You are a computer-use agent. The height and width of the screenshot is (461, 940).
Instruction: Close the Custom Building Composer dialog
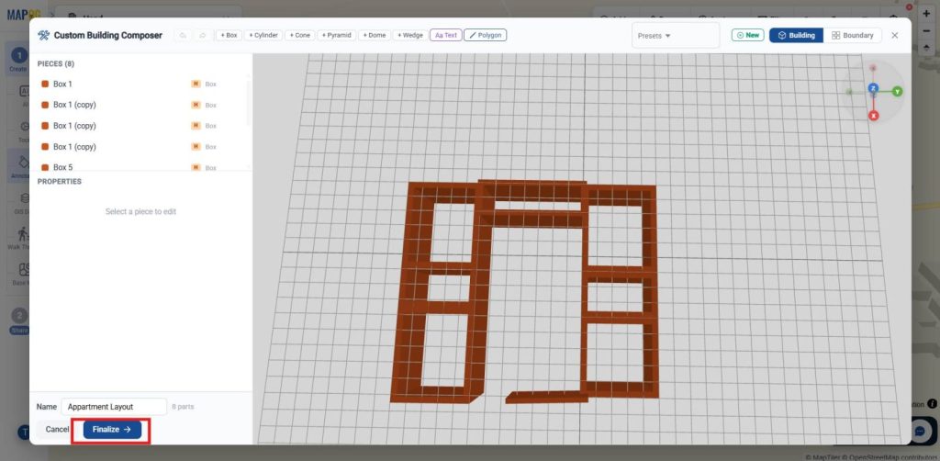(894, 36)
